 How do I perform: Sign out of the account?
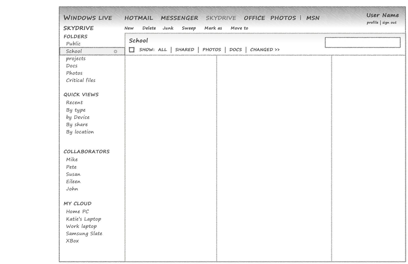pos(389,22)
